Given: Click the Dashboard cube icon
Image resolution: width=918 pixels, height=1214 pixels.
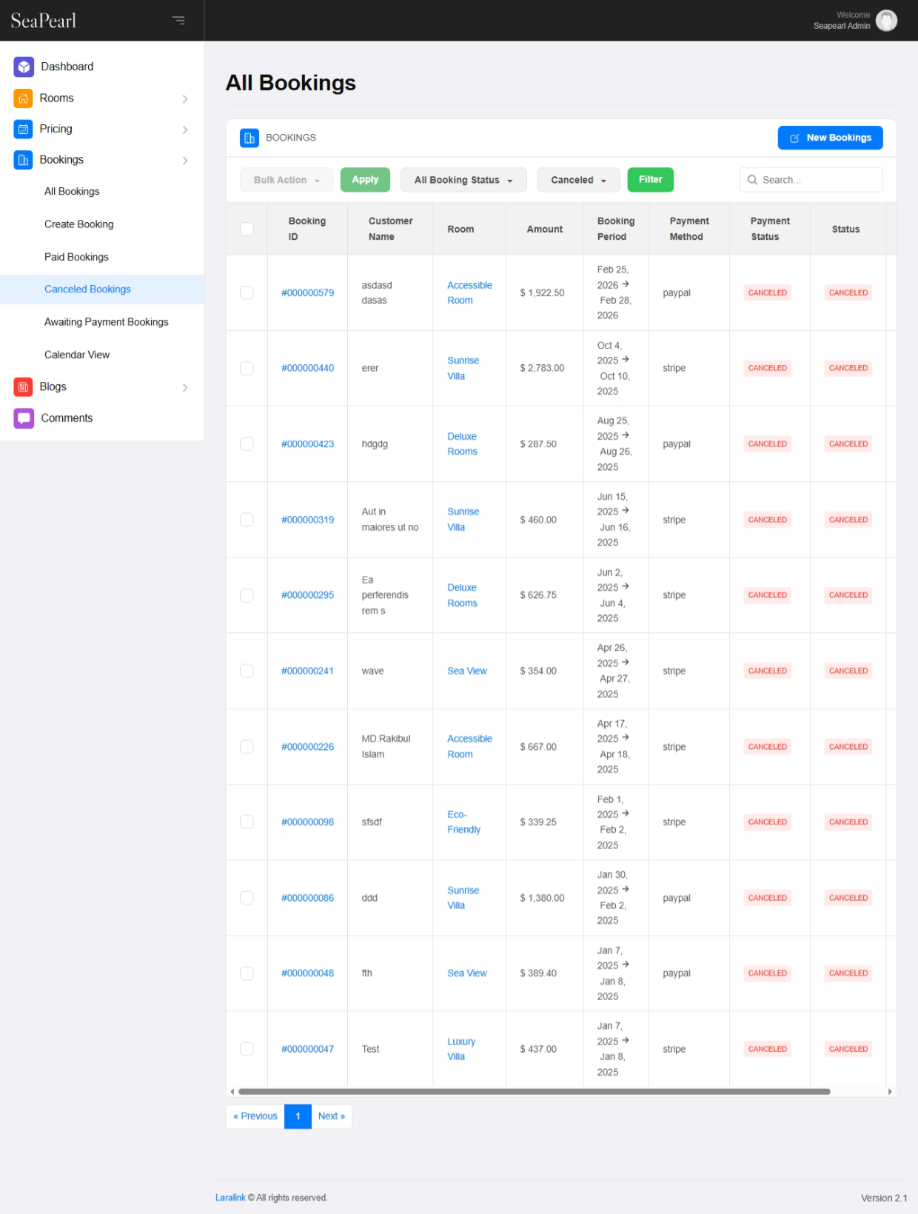Looking at the screenshot, I should (24, 67).
